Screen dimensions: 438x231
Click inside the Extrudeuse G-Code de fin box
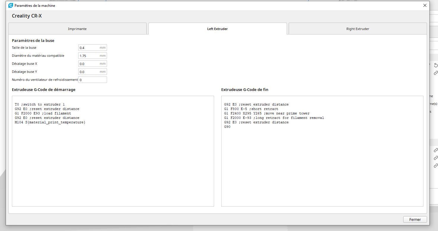pyautogui.click(x=322, y=151)
